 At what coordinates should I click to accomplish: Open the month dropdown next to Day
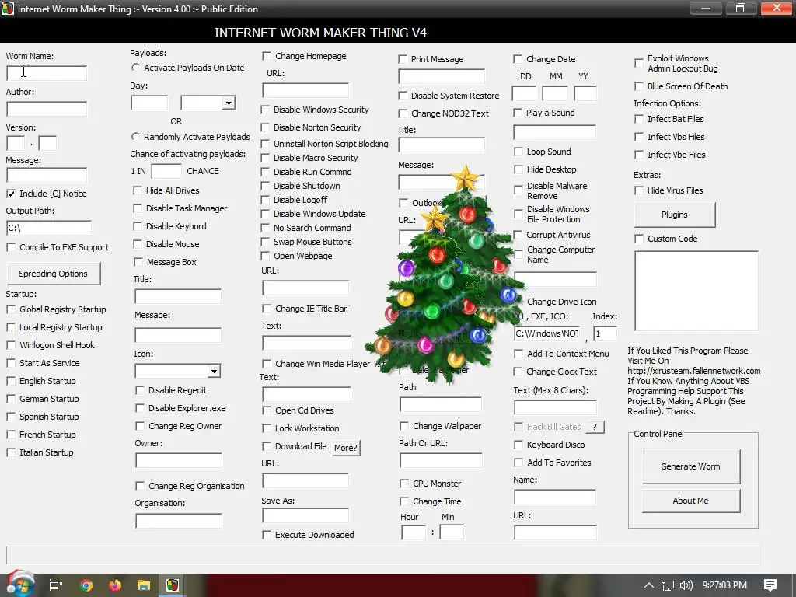(229, 103)
